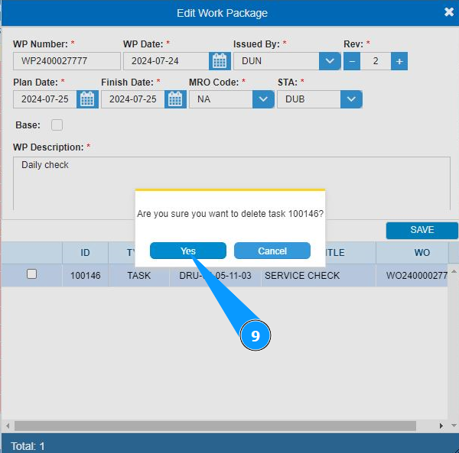
Task: Expand the Issued By dropdown
Action: coord(330,61)
